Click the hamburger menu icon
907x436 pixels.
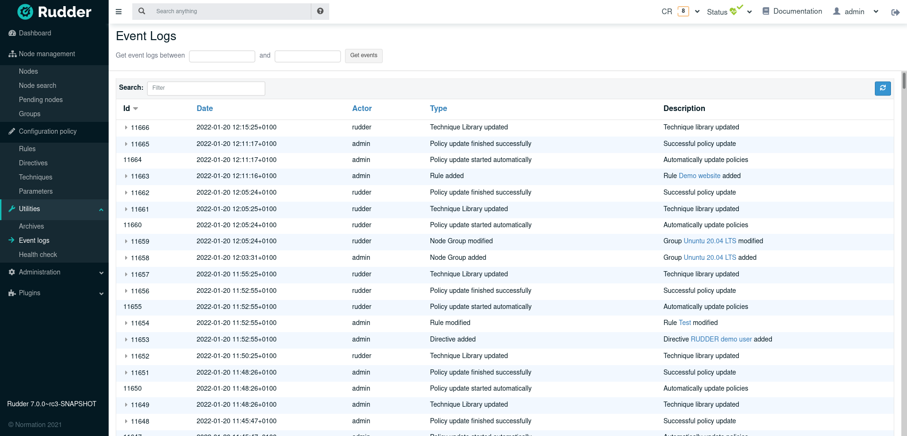point(119,11)
